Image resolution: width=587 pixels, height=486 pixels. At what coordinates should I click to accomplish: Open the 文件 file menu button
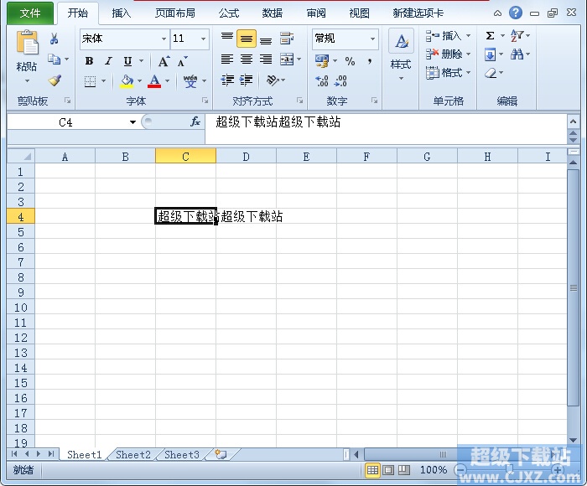pos(30,13)
